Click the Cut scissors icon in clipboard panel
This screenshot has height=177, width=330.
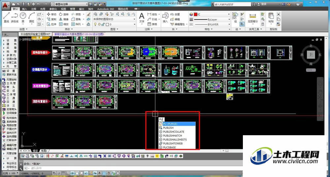(279, 14)
